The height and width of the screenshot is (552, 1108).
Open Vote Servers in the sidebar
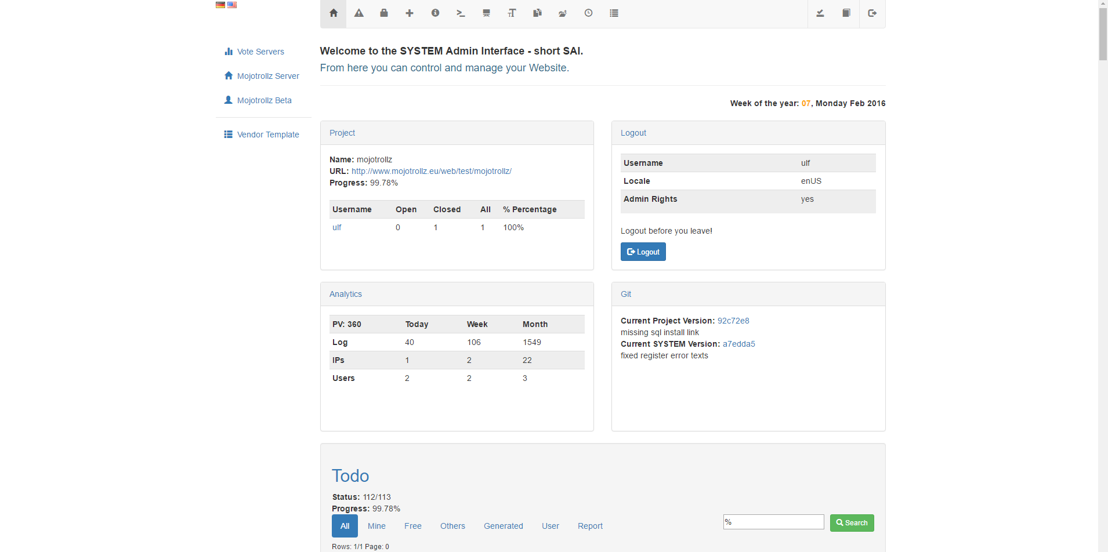(260, 52)
